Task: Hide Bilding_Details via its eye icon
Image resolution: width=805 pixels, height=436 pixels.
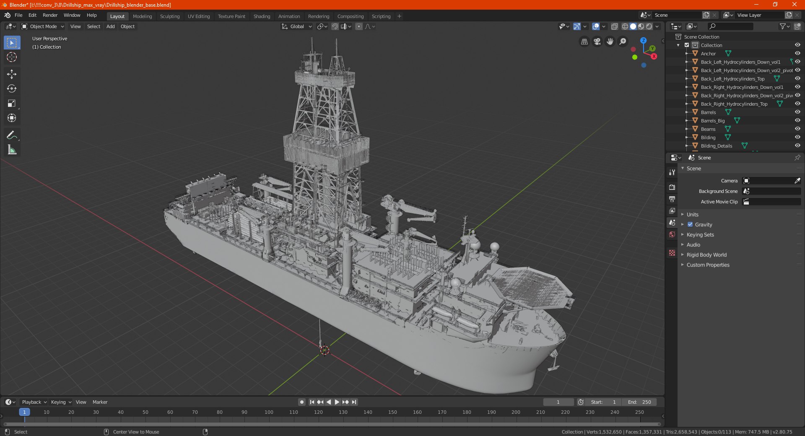Action: pos(797,145)
